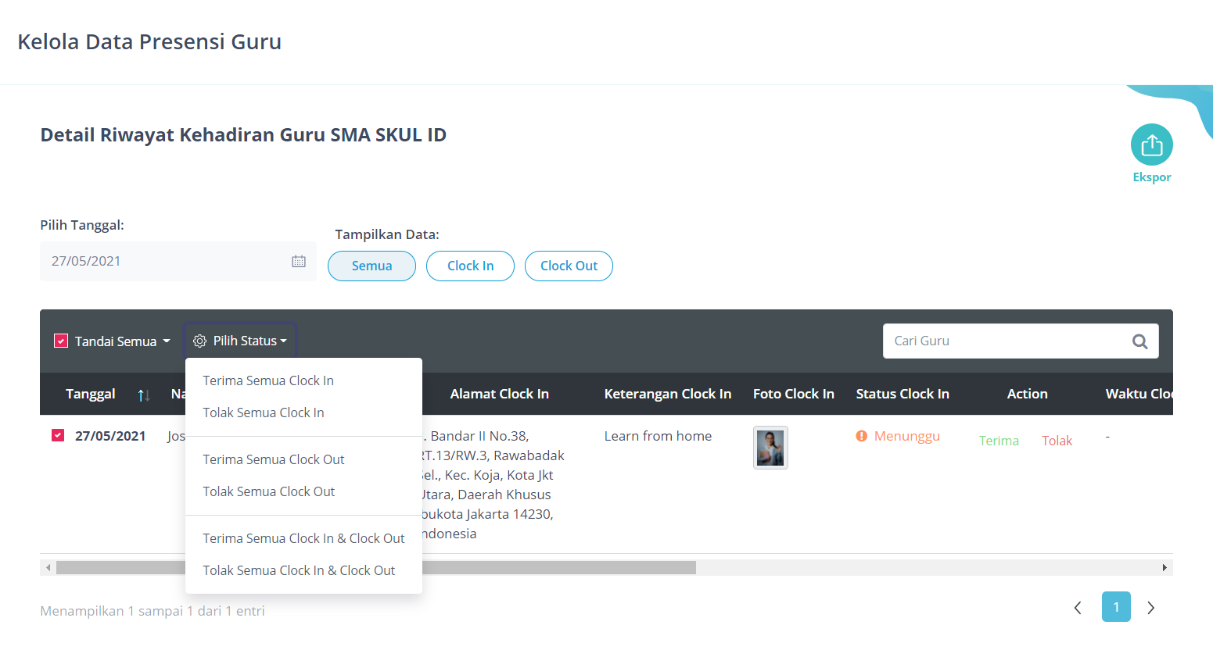Go to previous page arrow

1078,608
